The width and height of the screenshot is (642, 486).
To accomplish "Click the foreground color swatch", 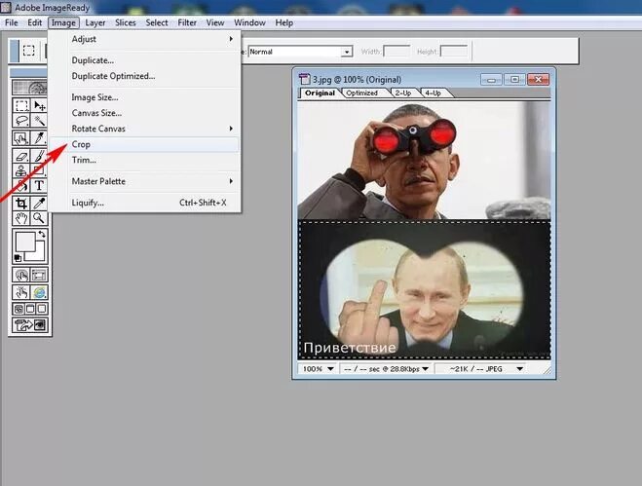I will point(25,243).
